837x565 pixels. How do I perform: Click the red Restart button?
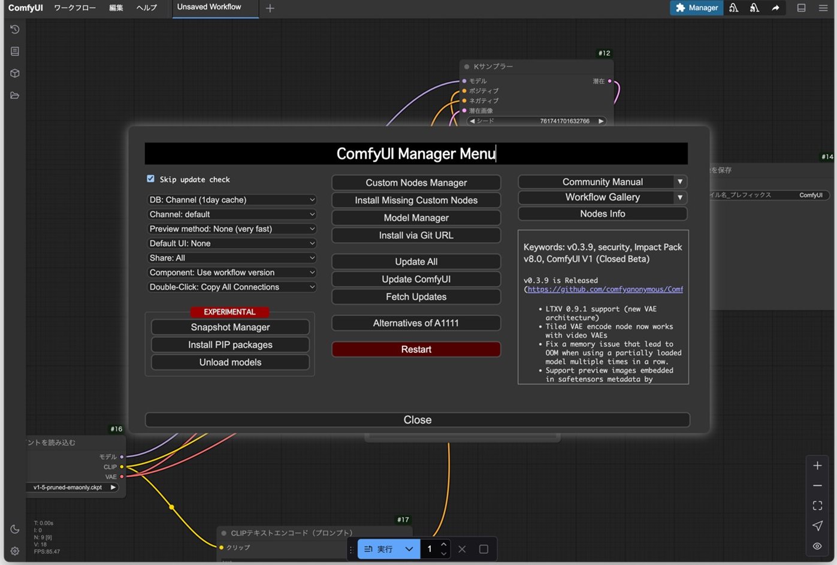tap(416, 349)
